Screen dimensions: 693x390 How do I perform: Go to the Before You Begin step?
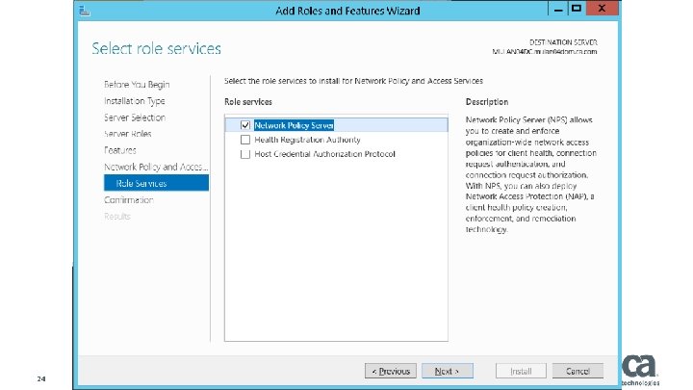(x=137, y=85)
